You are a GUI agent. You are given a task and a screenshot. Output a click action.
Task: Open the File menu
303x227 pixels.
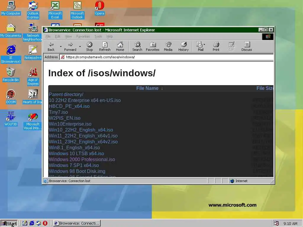click(x=48, y=36)
